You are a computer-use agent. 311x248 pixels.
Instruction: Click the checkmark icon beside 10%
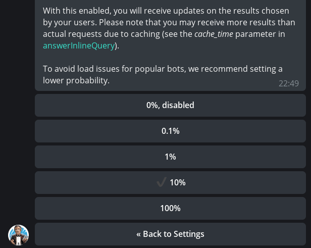click(162, 182)
